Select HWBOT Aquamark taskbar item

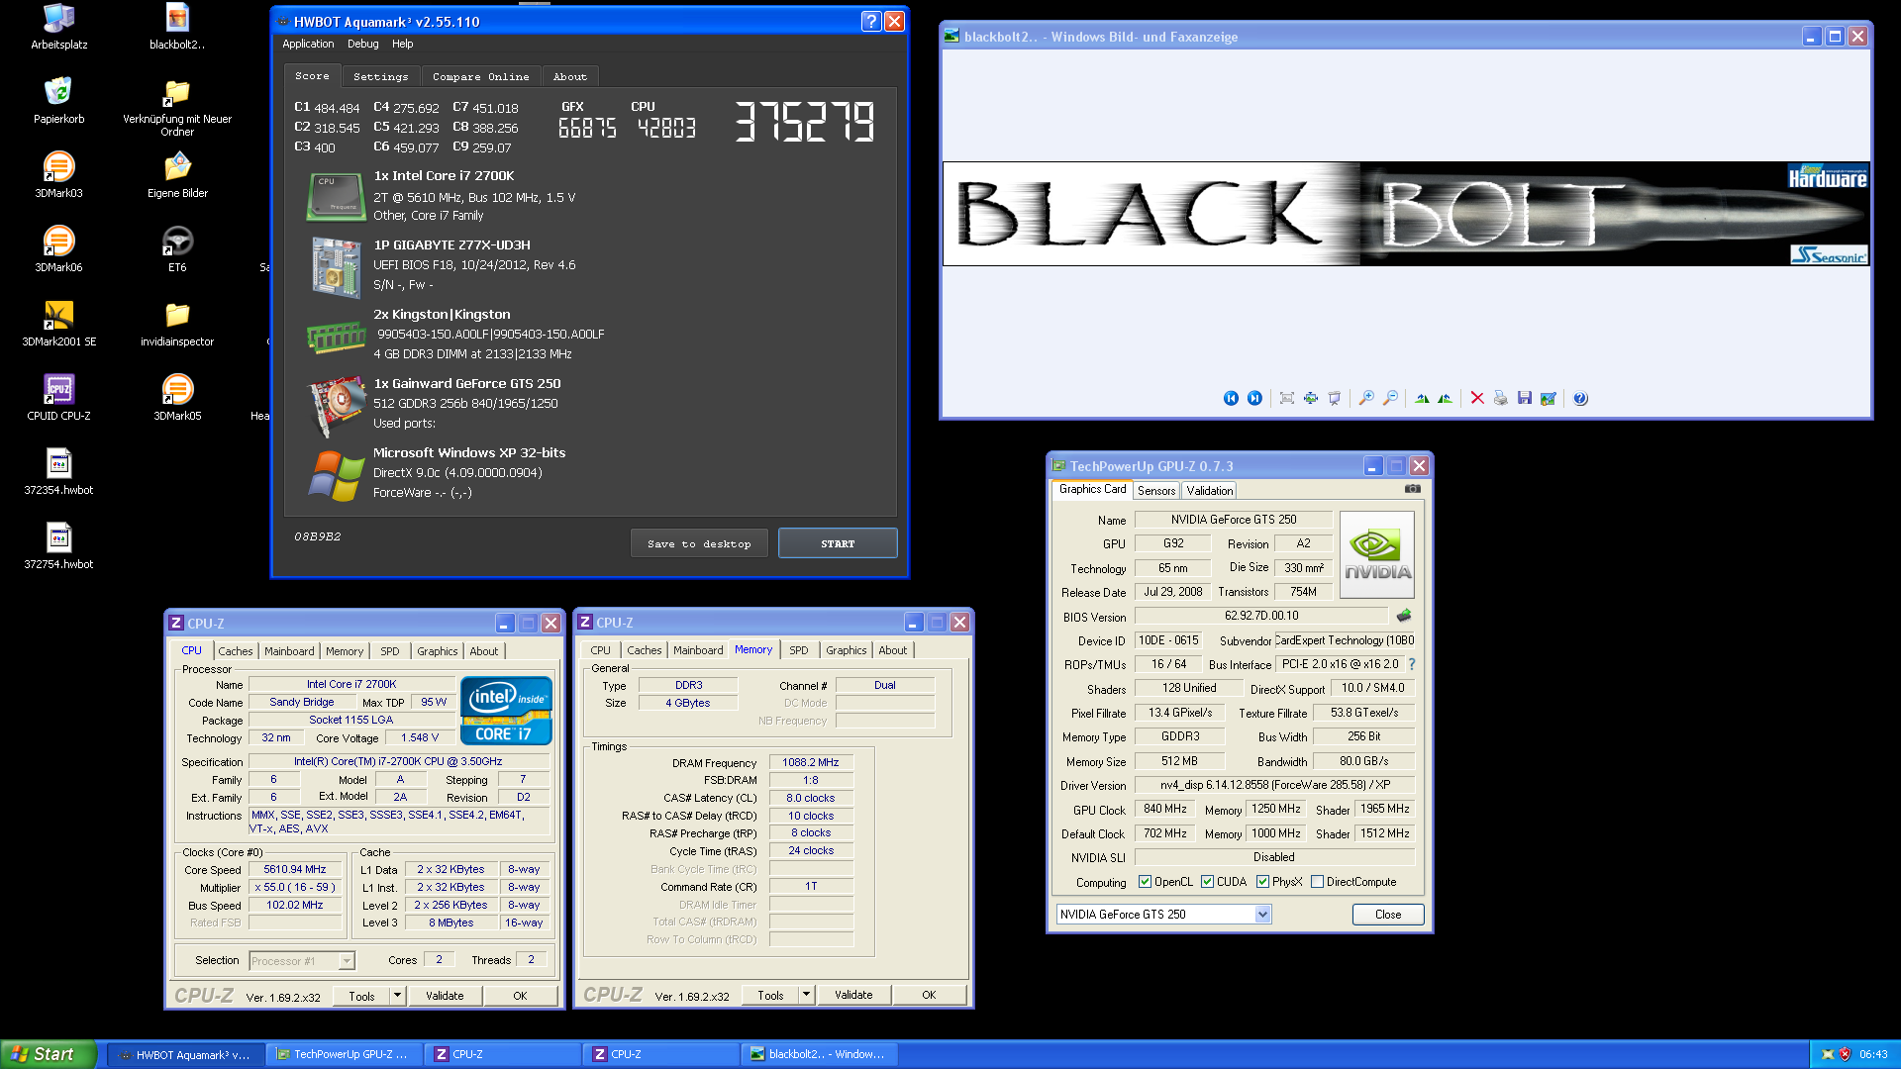pyautogui.click(x=184, y=1054)
